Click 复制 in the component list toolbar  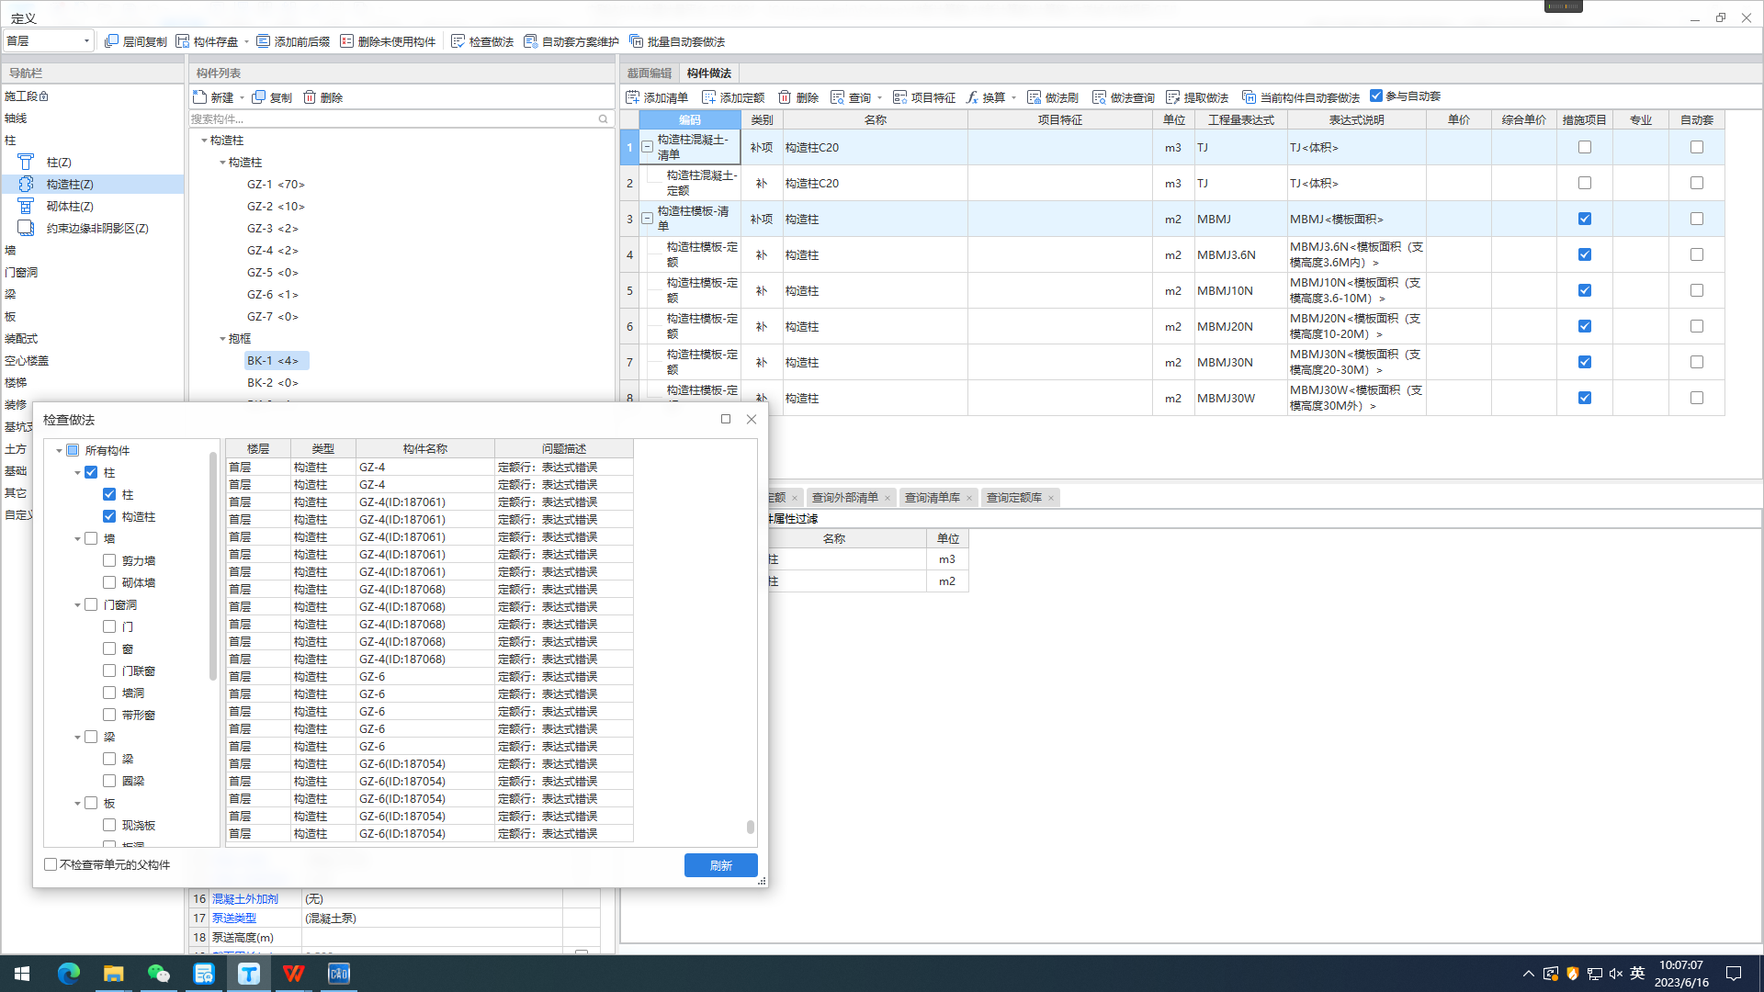pyautogui.click(x=272, y=97)
